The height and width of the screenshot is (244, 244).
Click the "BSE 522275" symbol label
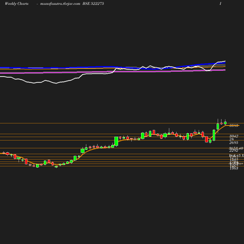pyautogui.click(x=93, y=3)
